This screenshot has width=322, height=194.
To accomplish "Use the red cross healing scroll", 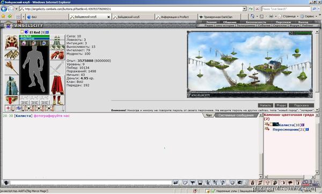I will [8, 108].
